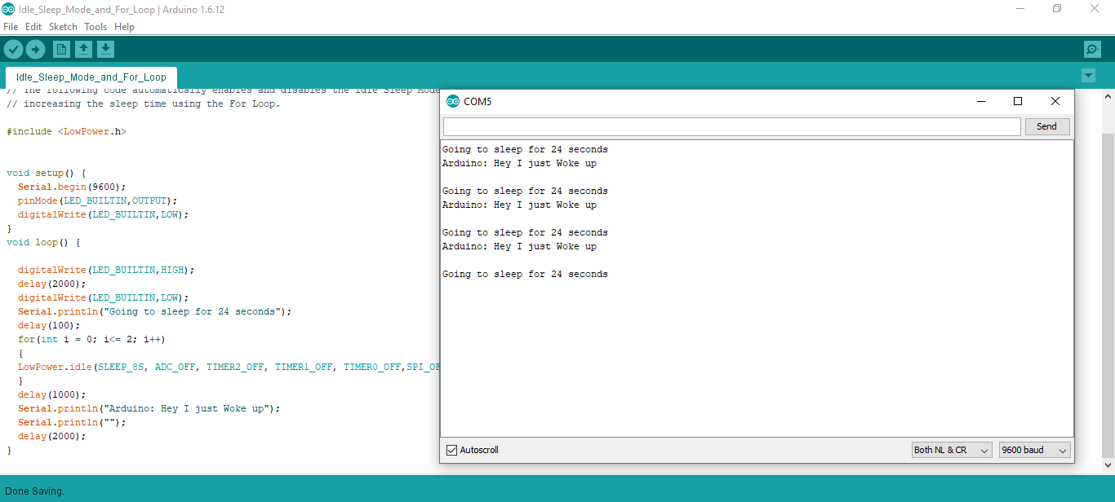Click the 'void loop() {' line

[43, 242]
